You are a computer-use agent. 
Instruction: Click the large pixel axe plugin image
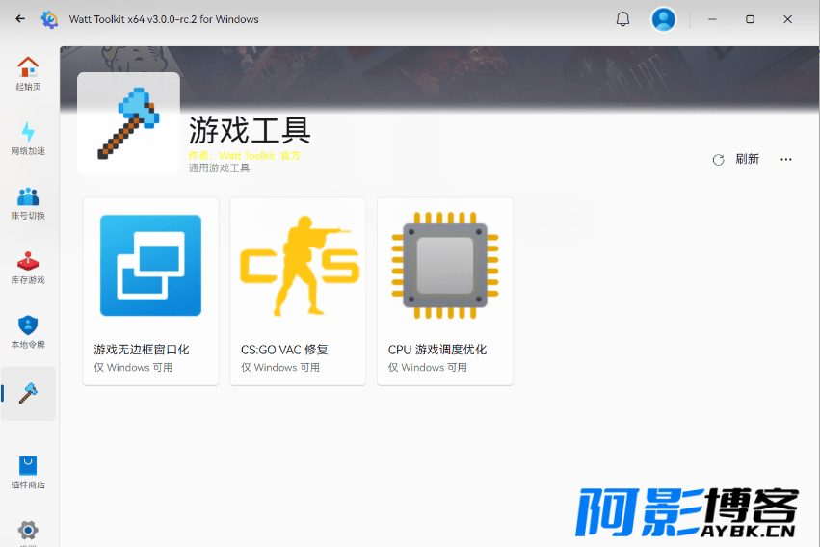point(129,123)
